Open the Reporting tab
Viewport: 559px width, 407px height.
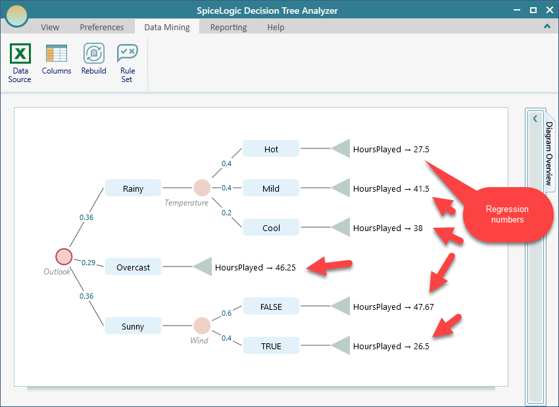pos(228,27)
